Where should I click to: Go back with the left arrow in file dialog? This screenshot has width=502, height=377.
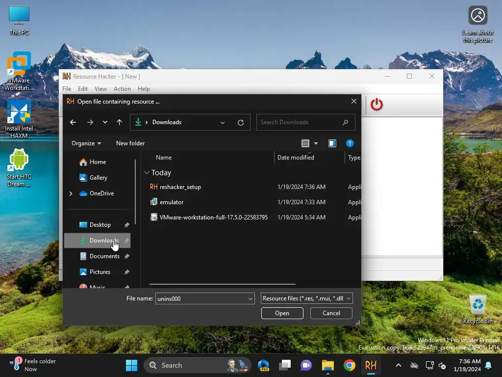click(73, 122)
